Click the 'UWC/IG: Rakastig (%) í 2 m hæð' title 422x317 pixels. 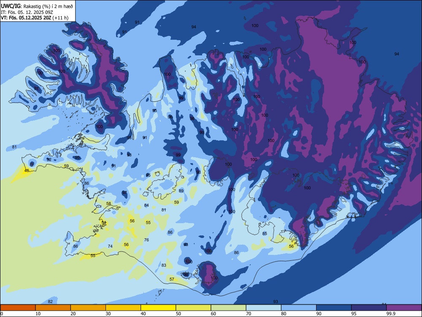37,6
